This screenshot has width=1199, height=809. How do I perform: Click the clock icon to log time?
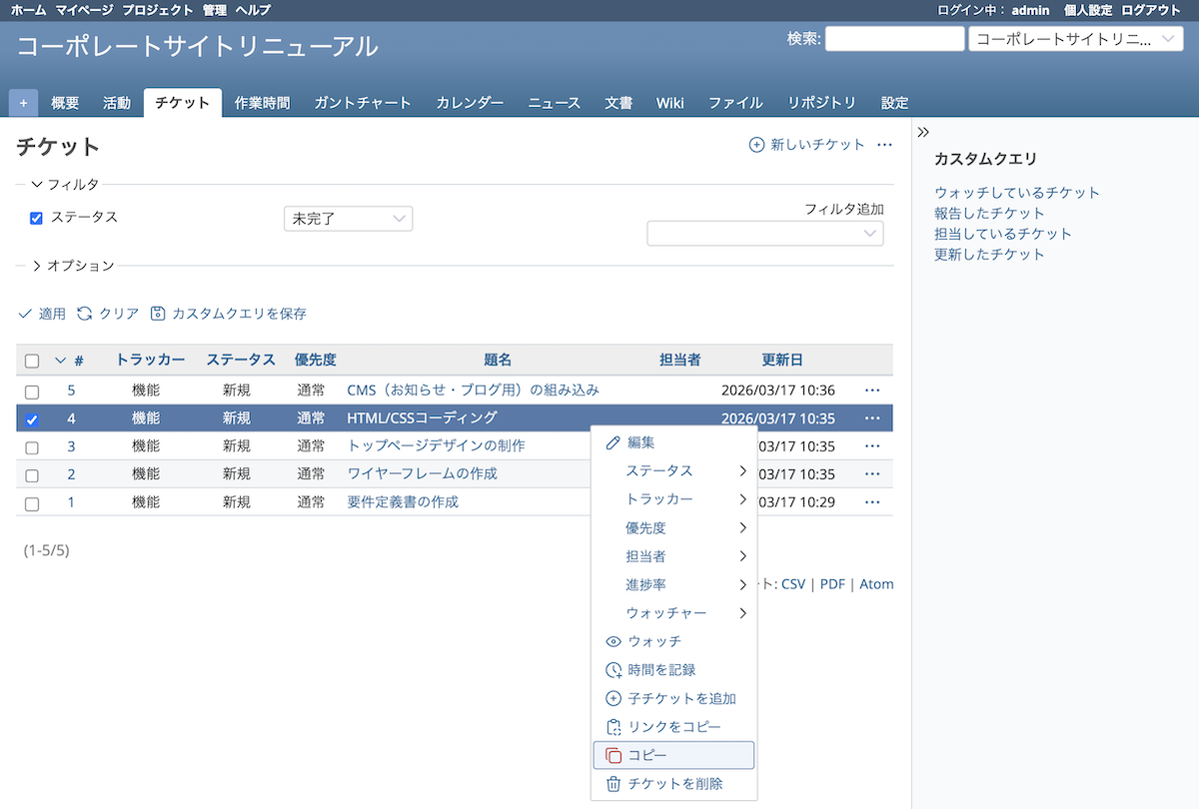[x=614, y=670]
